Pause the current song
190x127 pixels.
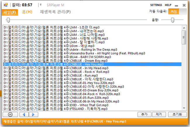[10, 114]
